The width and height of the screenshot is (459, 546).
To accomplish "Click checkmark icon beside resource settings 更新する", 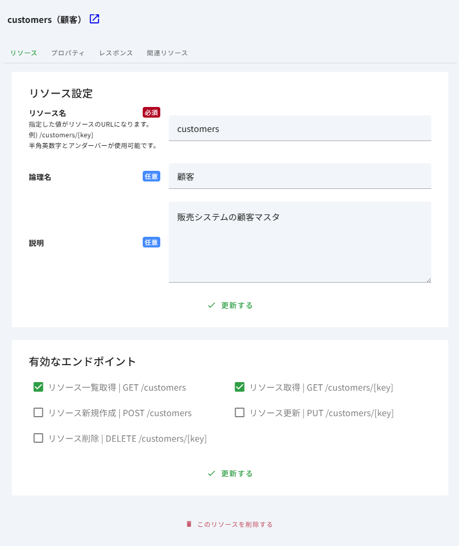I will 211,305.
